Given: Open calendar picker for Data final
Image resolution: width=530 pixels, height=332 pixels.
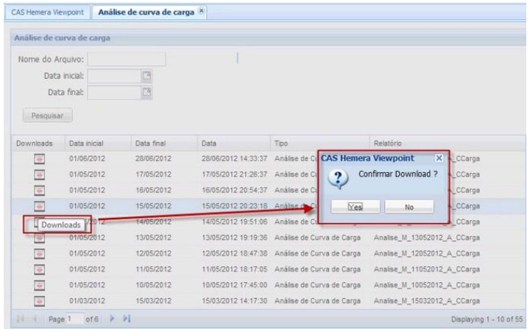Looking at the screenshot, I should 146,92.
